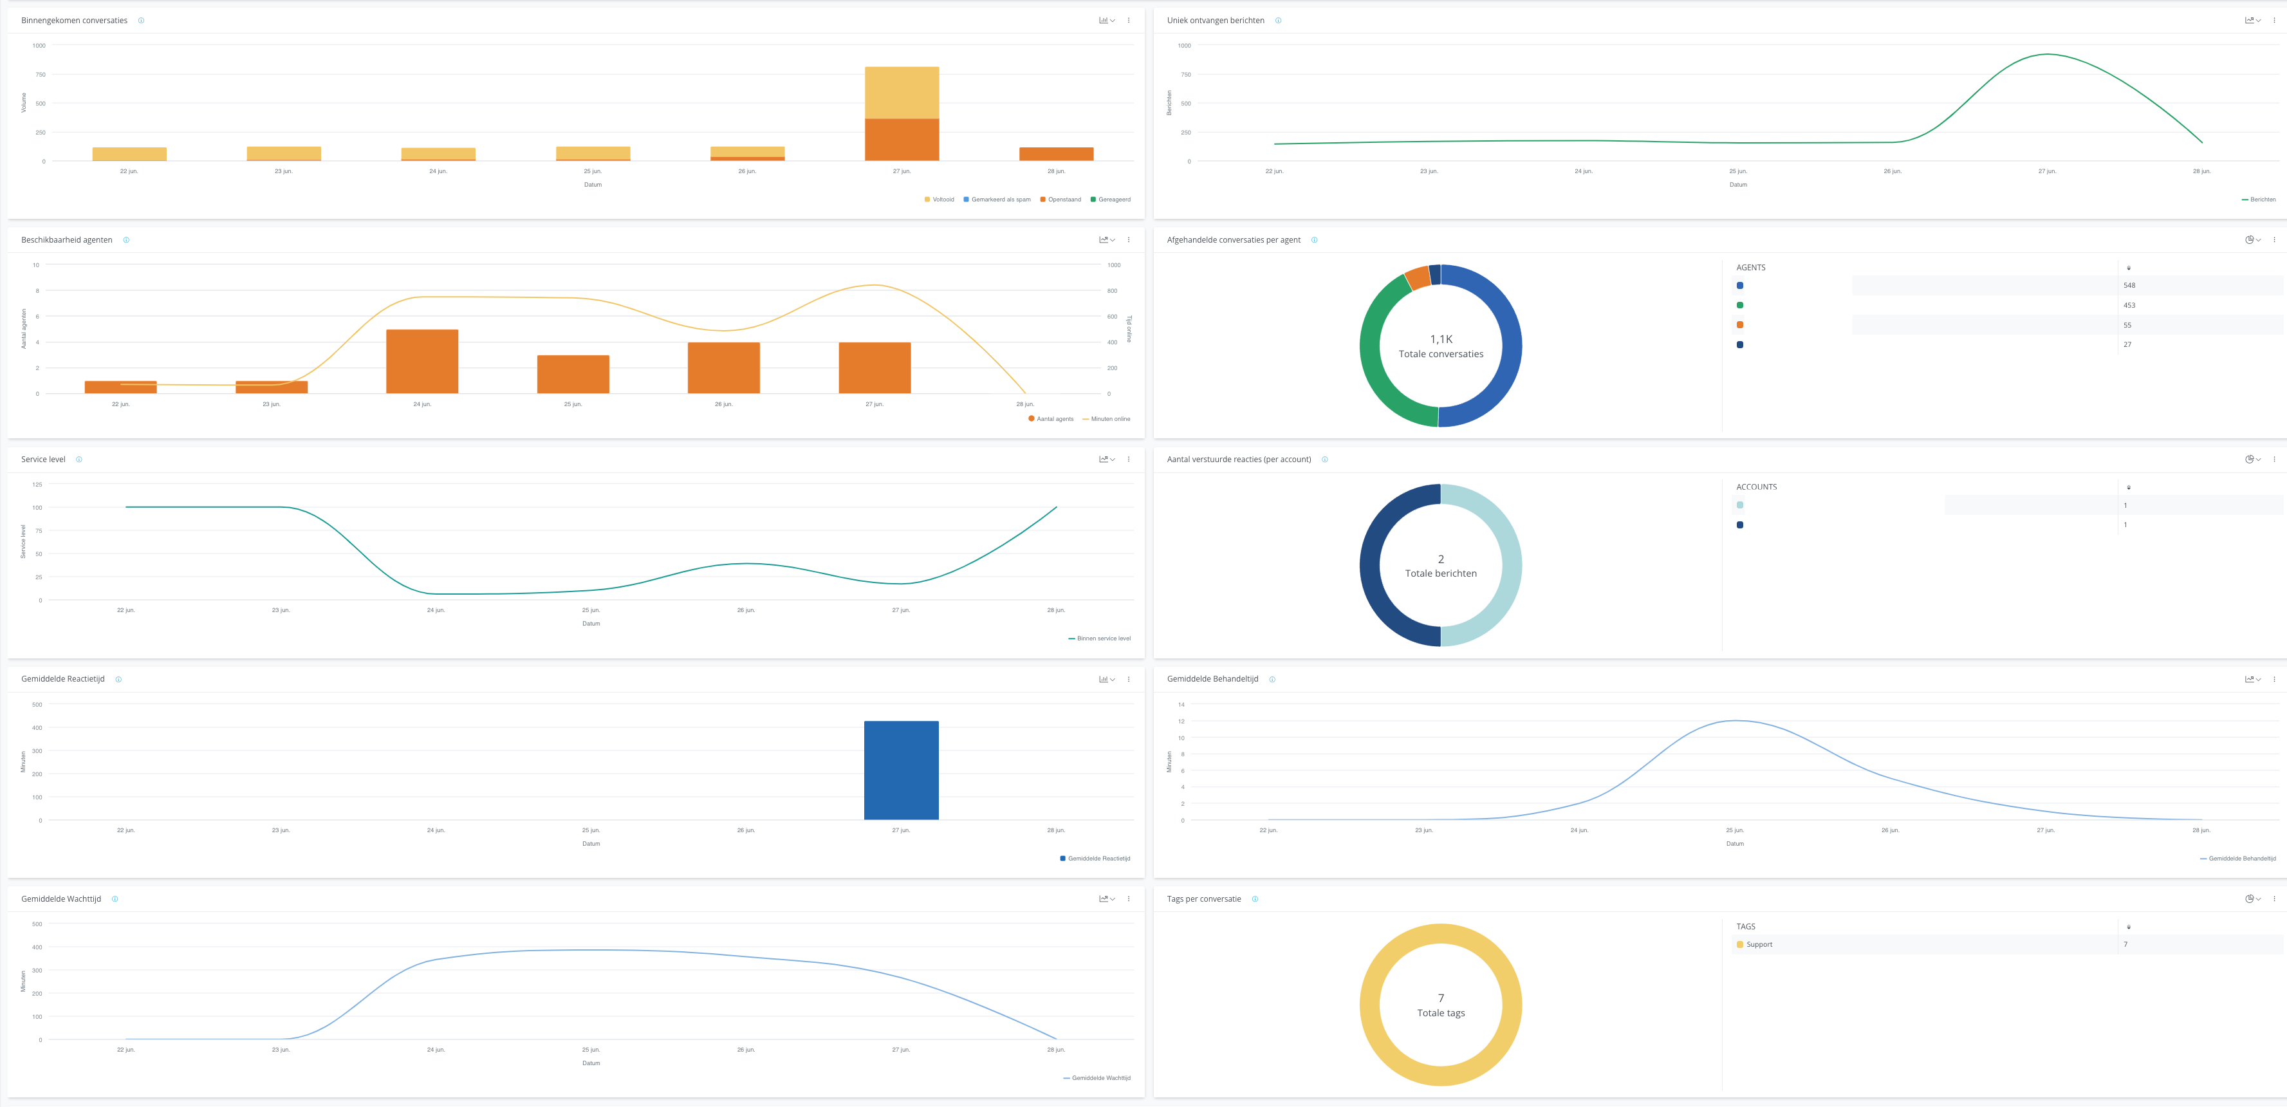Click blue swatch in the 548 agent row
2287x1107 pixels.
(1740, 286)
